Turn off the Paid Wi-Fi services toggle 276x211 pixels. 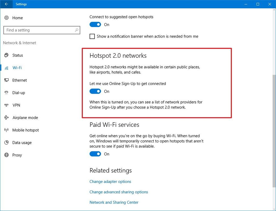click(95, 154)
